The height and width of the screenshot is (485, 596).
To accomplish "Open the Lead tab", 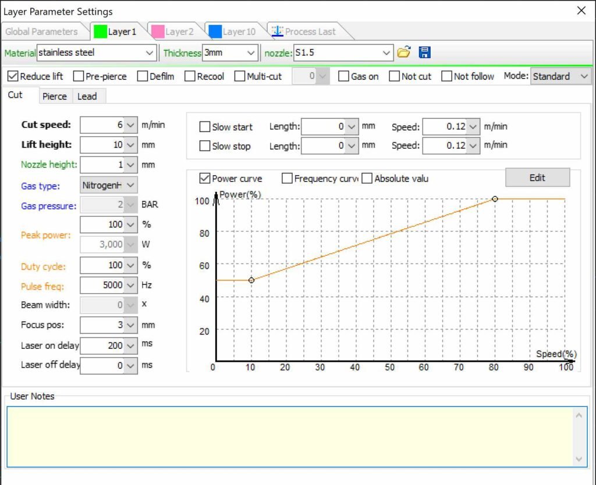I will tap(87, 97).
